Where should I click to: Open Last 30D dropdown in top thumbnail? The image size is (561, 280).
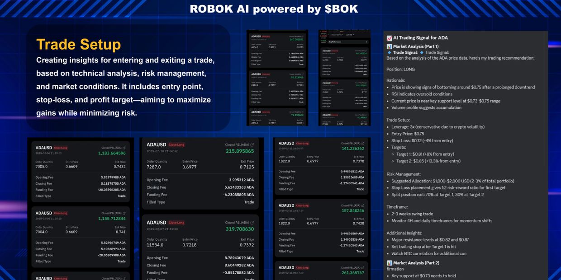[349, 34]
